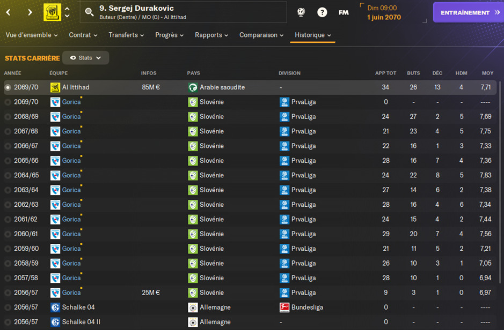The width and height of the screenshot is (504, 330).
Task: Select the 2063/64 Gorica row radio
Action: click(x=8, y=190)
